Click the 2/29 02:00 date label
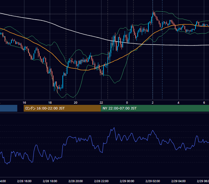The width and height of the screenshot is (209, 184). pos(153,181)
